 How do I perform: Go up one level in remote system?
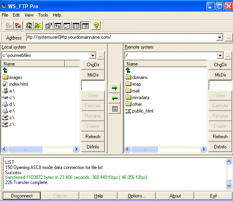pos(128,70)
